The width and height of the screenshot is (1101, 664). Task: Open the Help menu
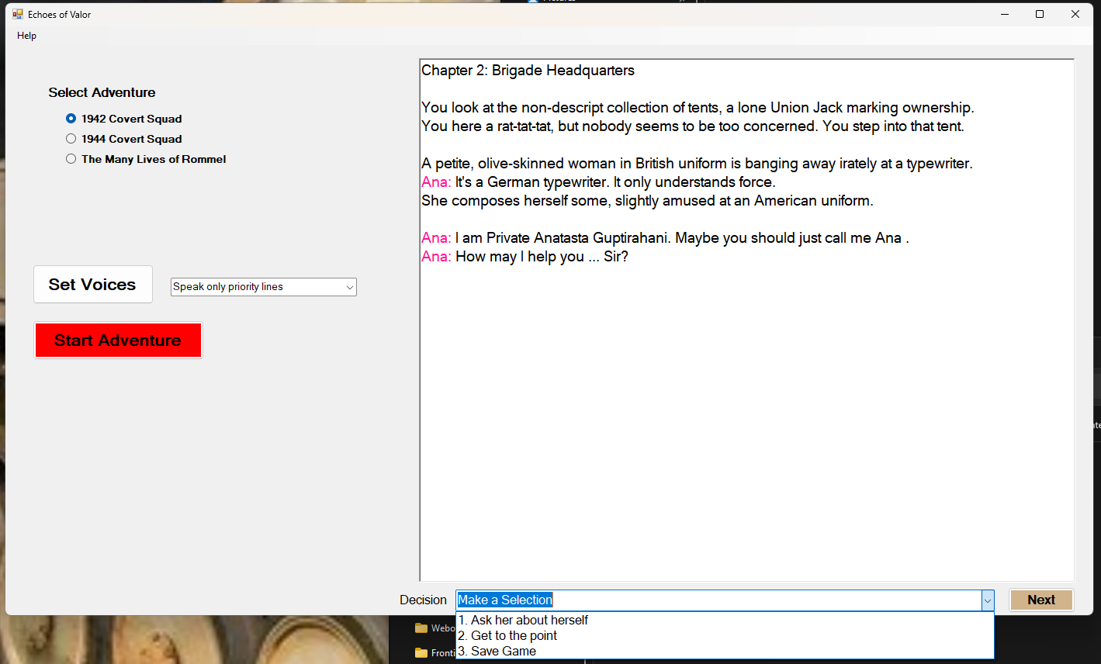click(26, 36)
